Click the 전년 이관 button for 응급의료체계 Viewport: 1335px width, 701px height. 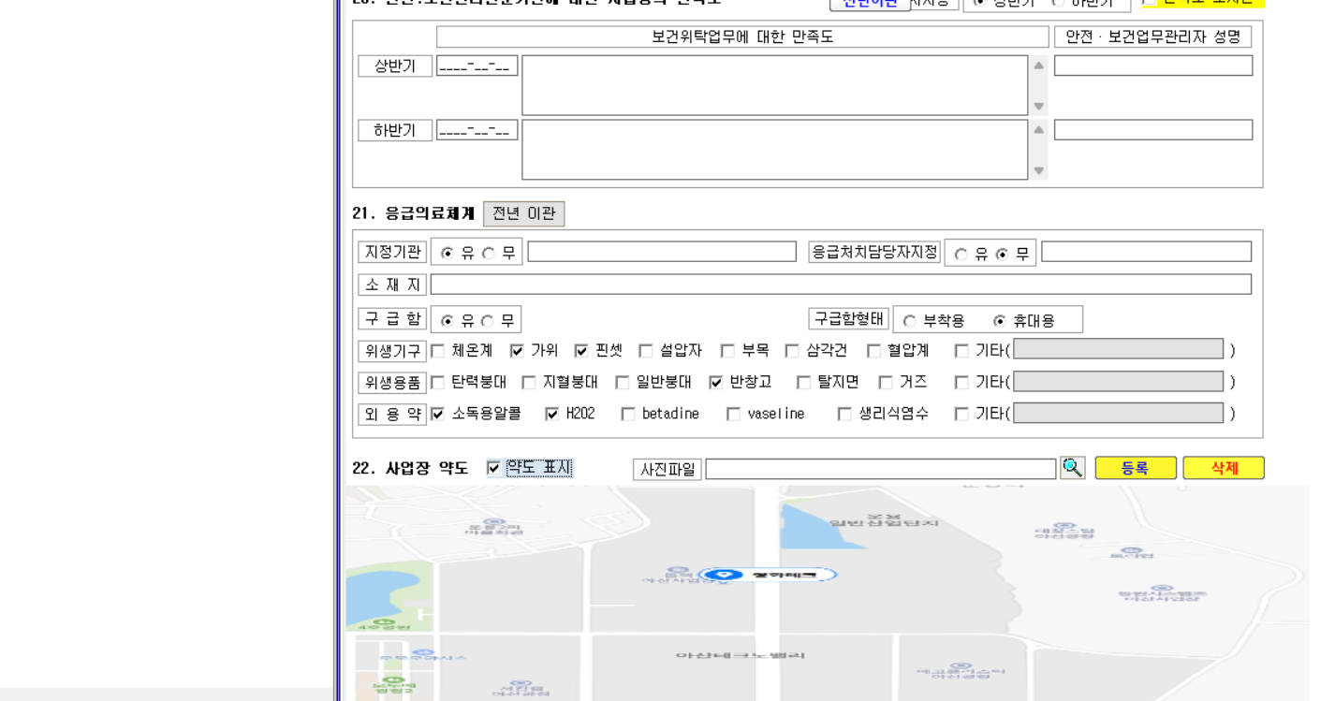click(x=524, y=213)
